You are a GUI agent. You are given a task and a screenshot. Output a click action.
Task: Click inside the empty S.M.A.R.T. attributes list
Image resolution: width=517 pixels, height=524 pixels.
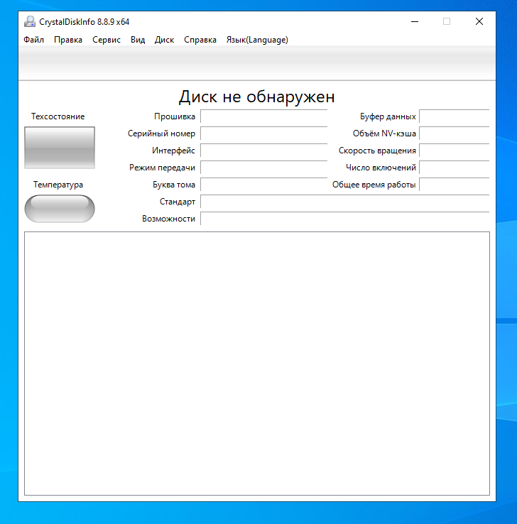[x=257, y=364]
